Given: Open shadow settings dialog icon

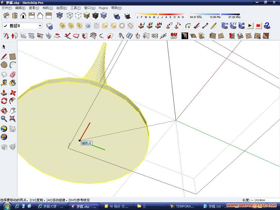Looking at the screenshot, I should (x=116, y=16).
